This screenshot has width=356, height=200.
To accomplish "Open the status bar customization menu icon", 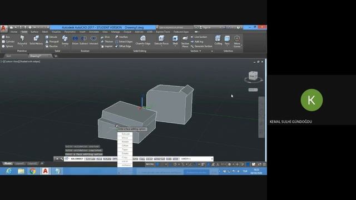I will (264, 164).
